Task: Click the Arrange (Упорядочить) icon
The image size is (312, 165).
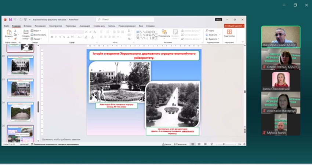Action: (x=164, y=32)
